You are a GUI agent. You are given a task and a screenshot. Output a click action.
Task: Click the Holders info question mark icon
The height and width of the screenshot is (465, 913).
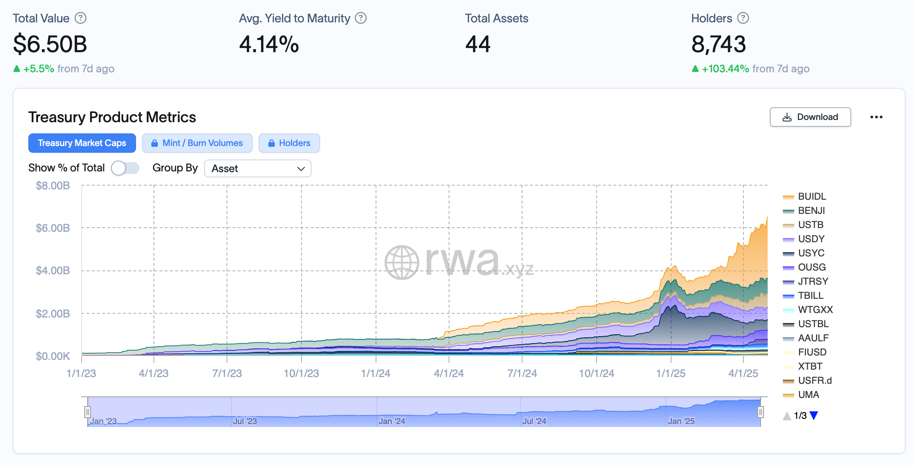coord(743,18)
